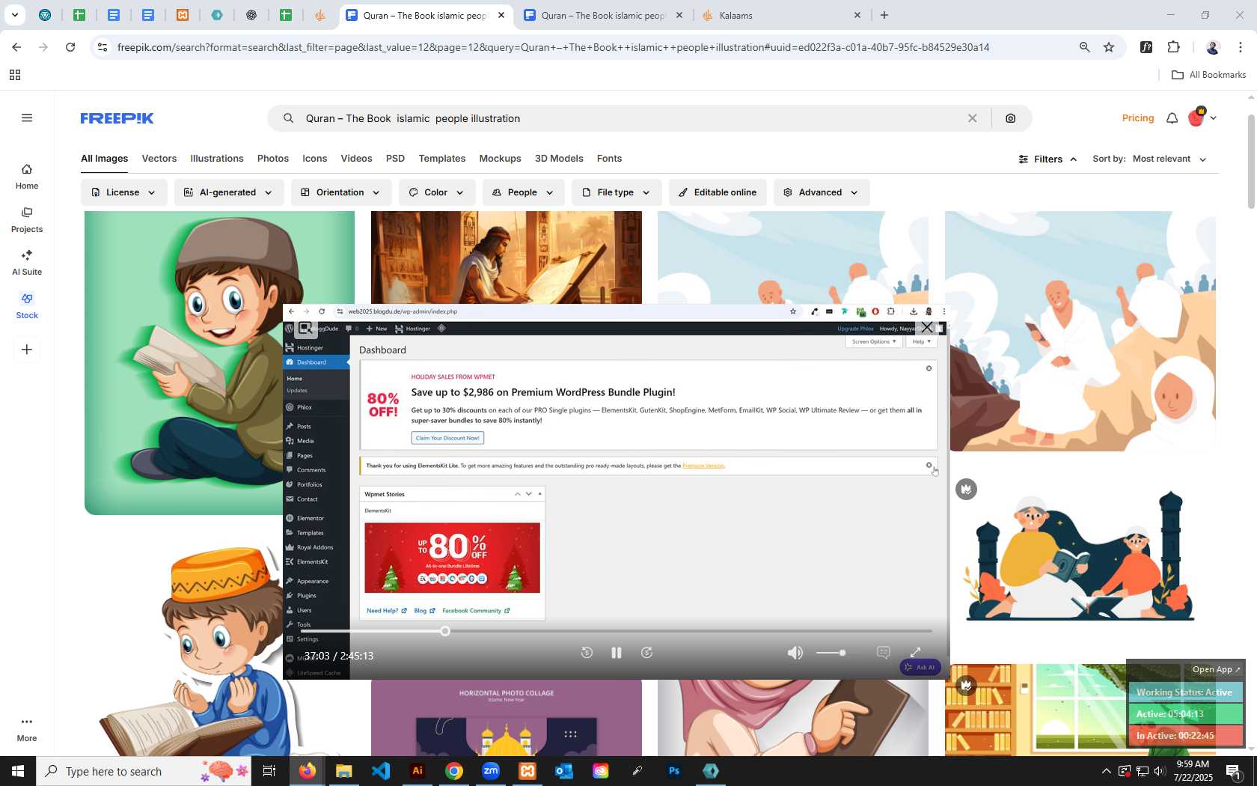Open the notifications bell
Screen dimensions: 1257x786
[1172, 118]
